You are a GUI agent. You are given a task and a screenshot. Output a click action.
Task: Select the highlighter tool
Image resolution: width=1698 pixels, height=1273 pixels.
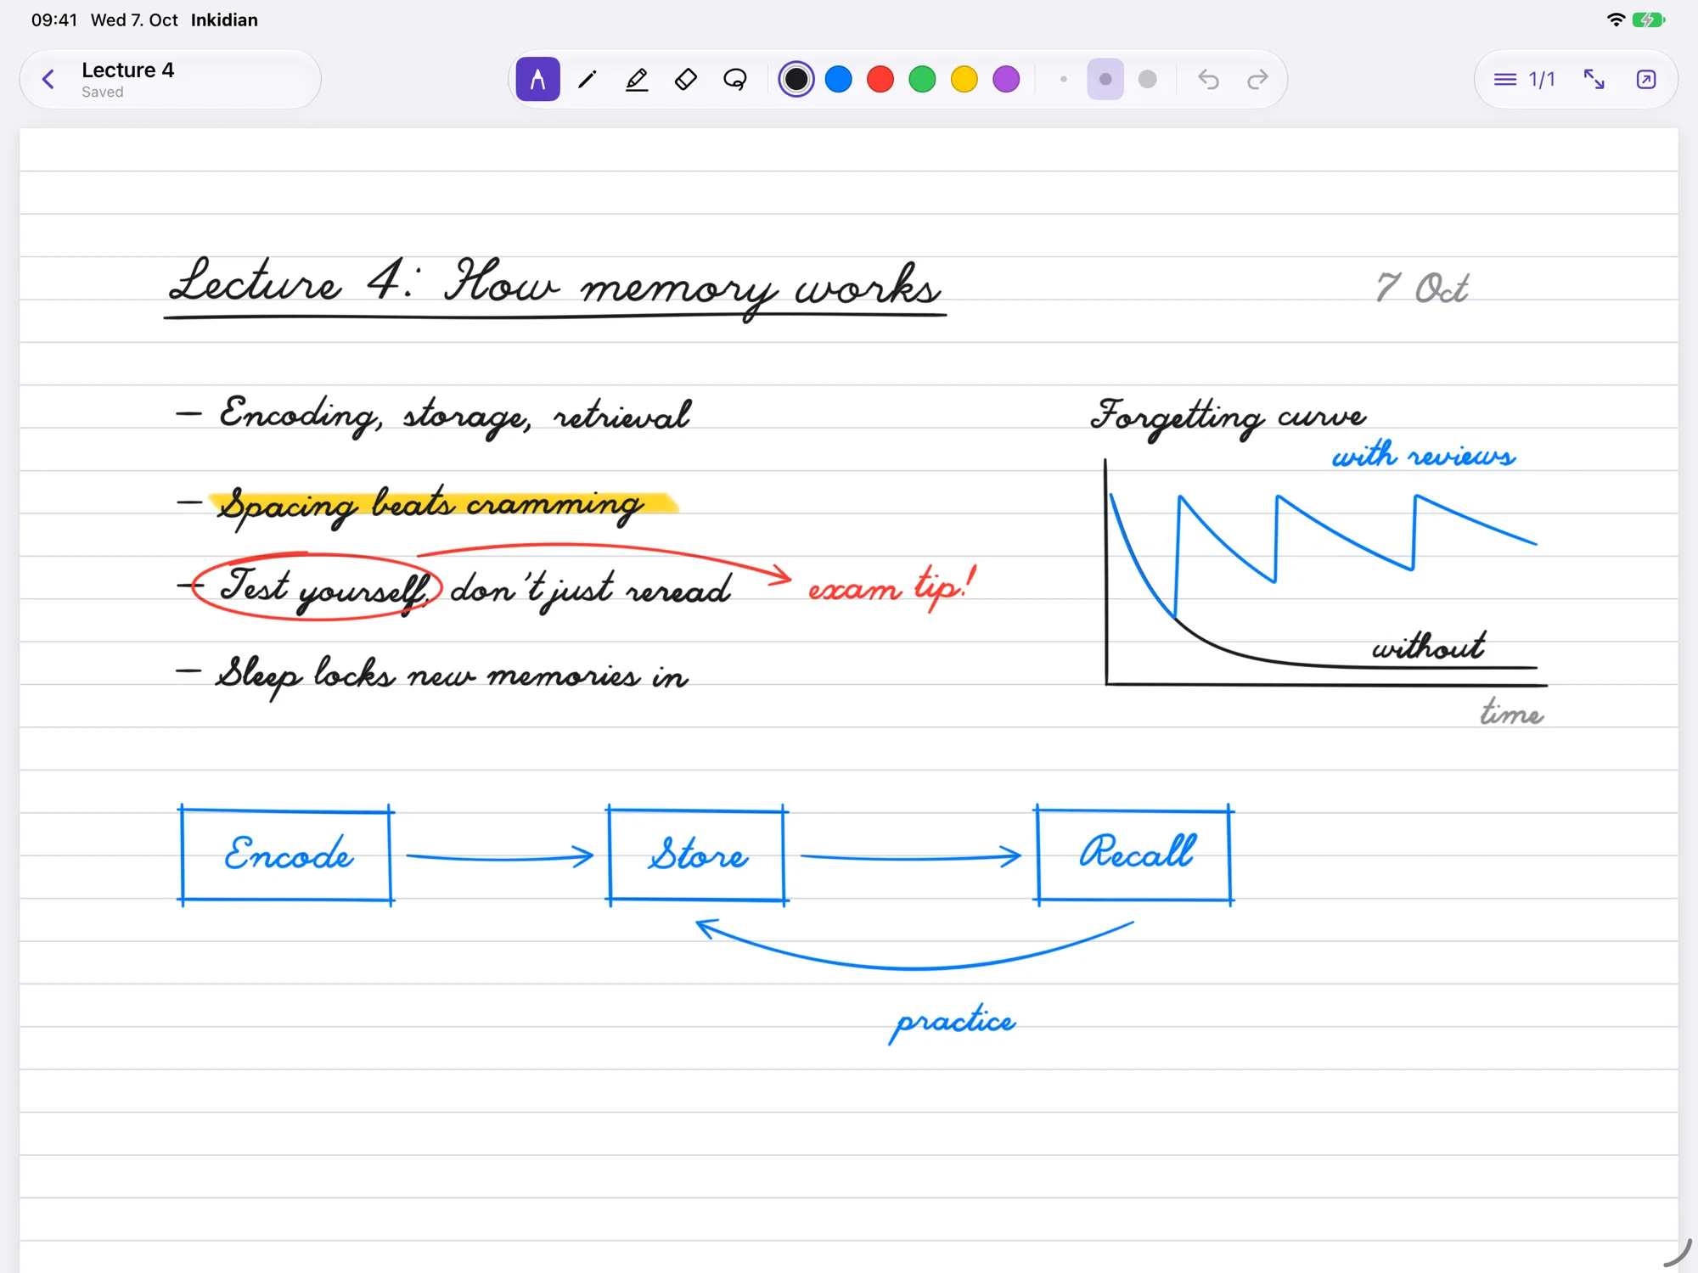click(637, 79)
